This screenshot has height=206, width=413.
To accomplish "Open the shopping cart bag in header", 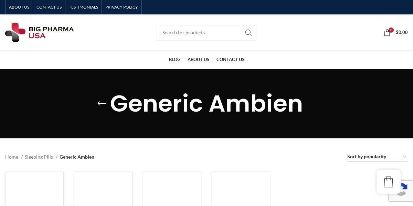I will (x=387, y=33).
